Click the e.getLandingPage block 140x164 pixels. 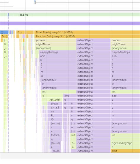click(126, 143)
